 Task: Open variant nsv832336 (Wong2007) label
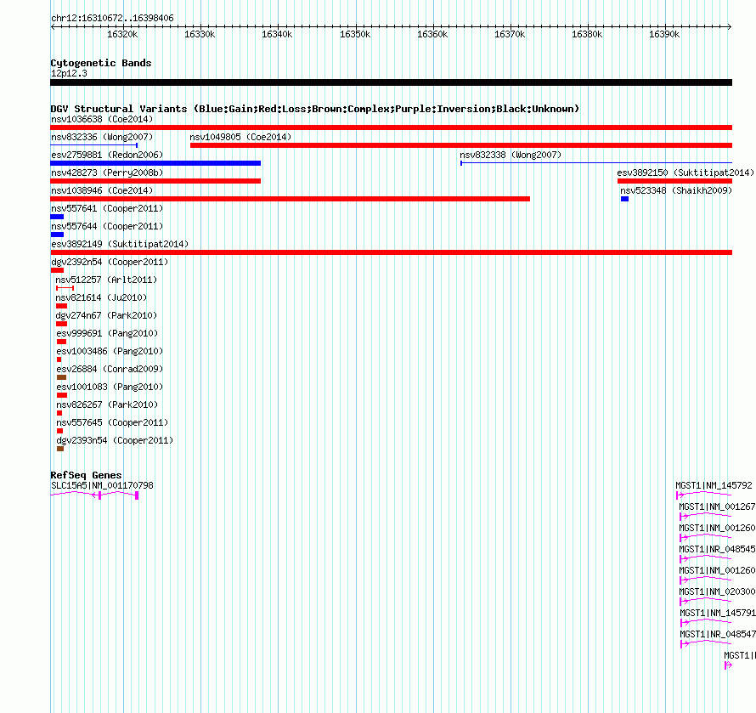(x=102, y=137)
